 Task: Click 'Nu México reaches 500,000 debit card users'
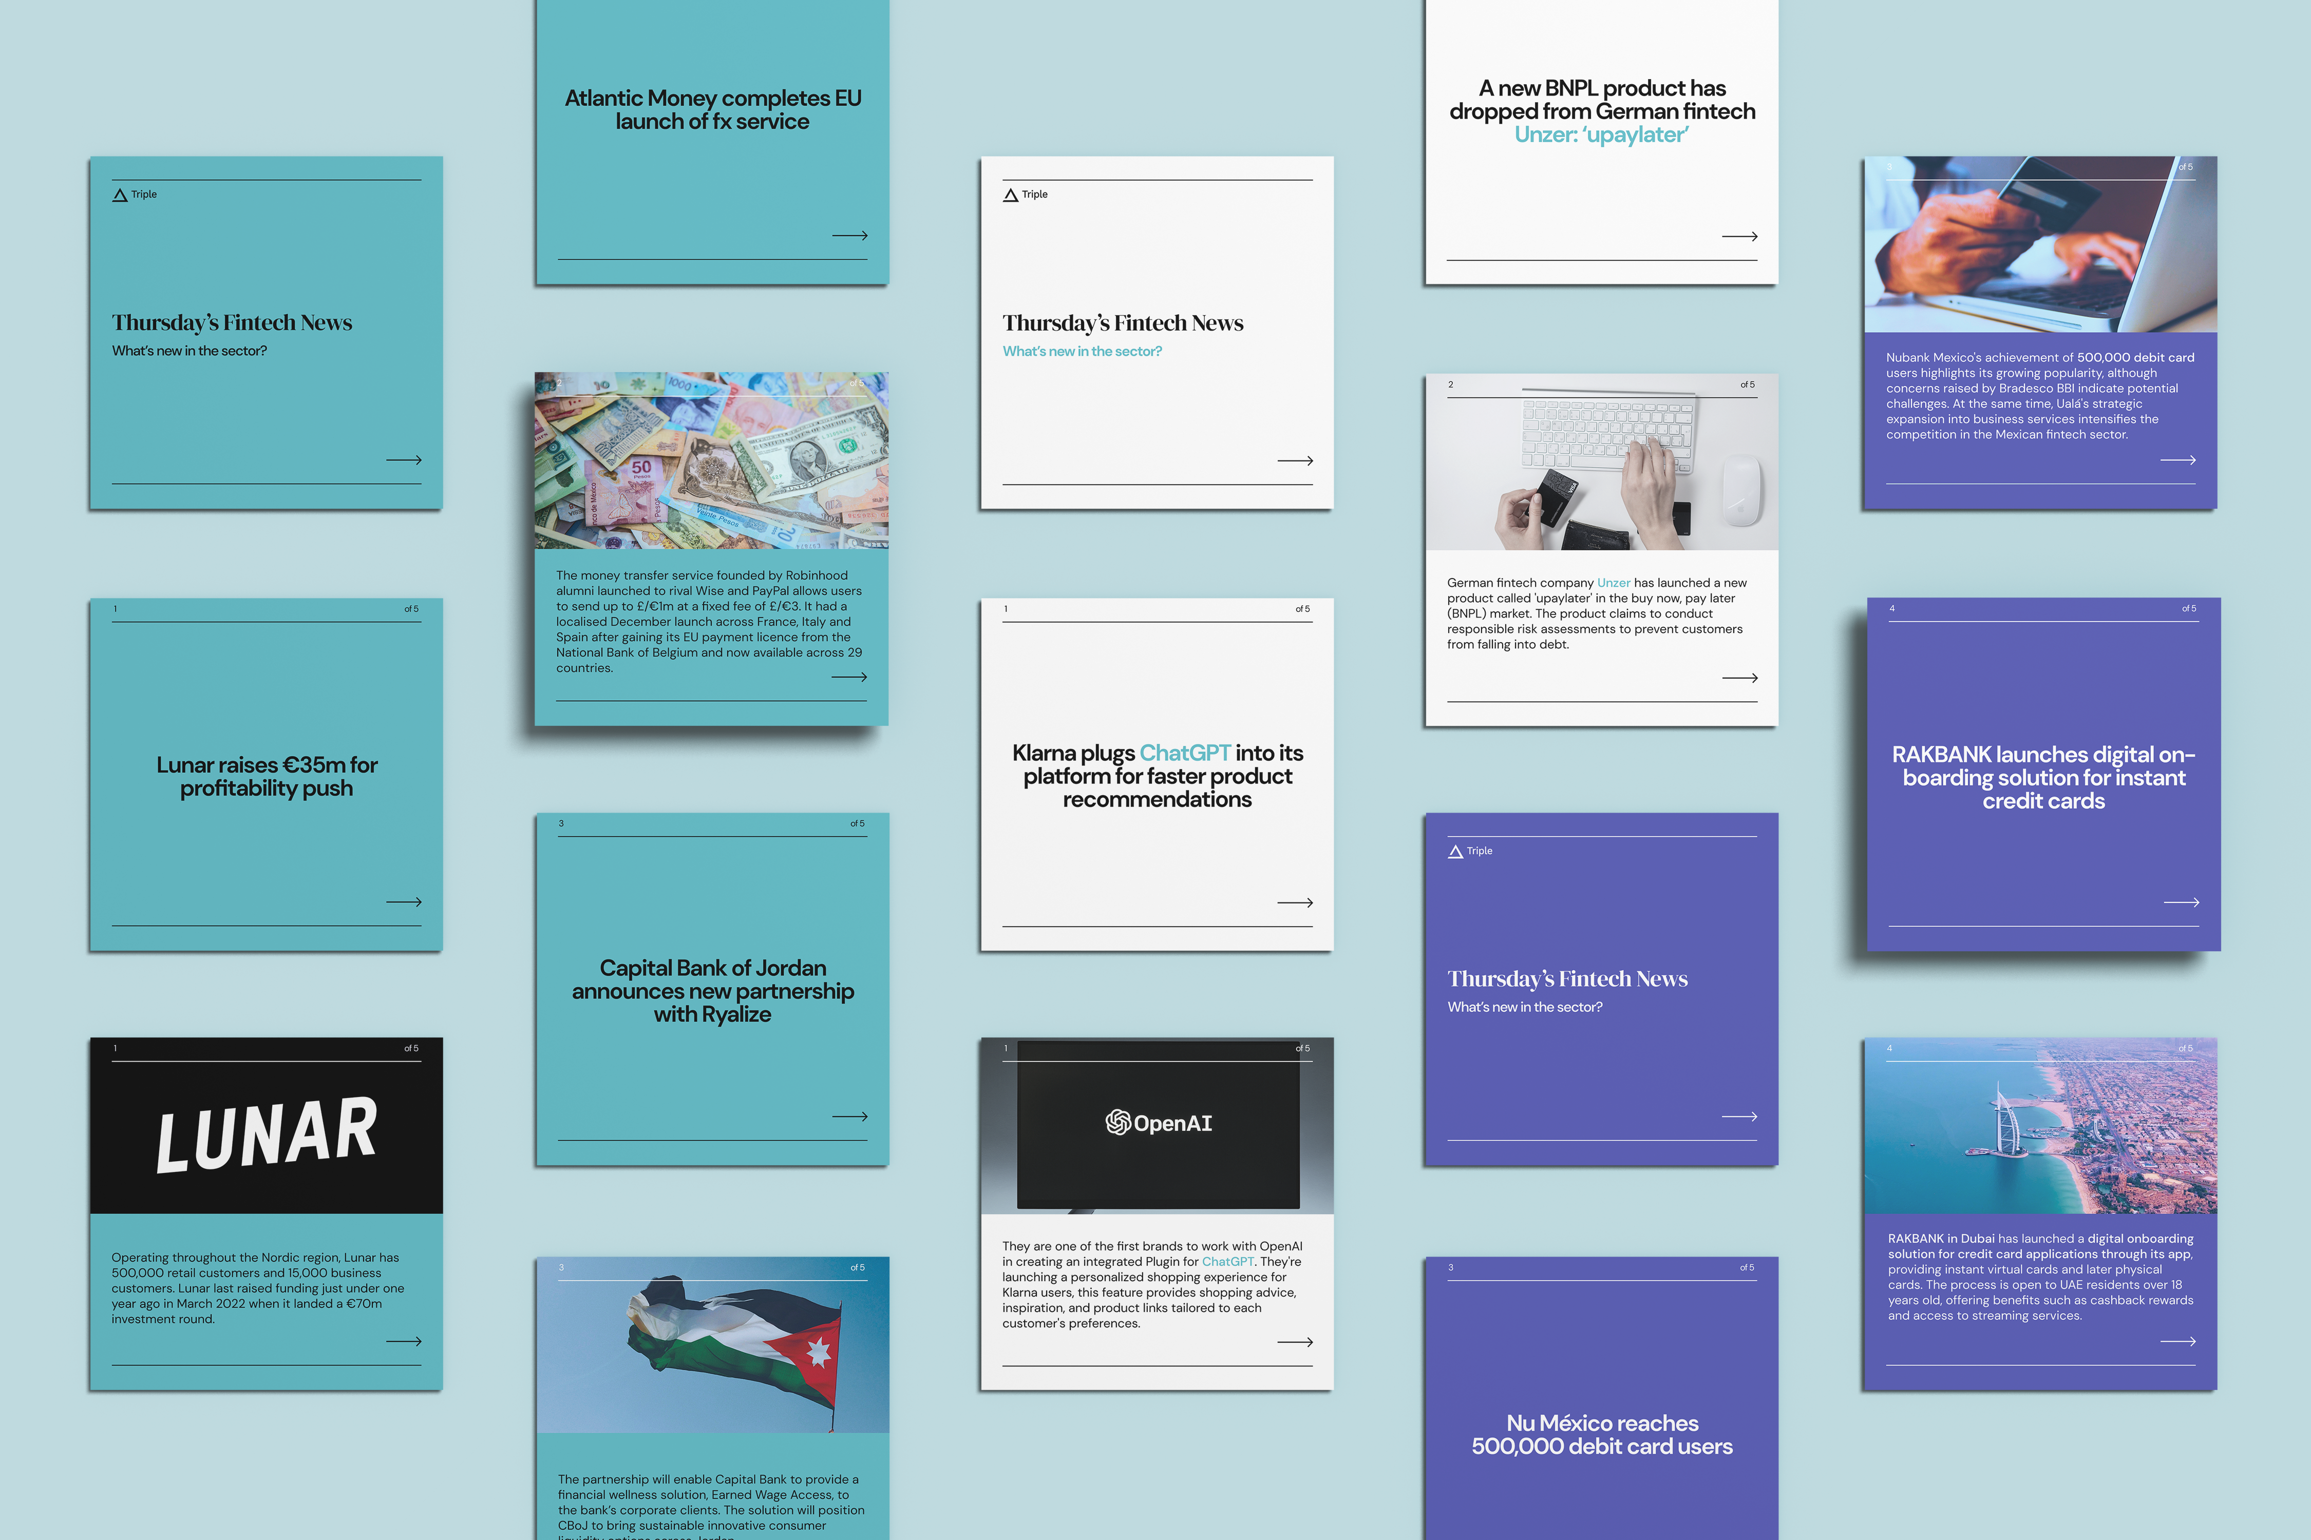point(1602,1435)
